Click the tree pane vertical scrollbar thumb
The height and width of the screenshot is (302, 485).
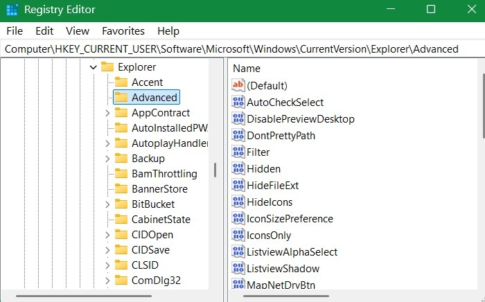click(215, 170)
